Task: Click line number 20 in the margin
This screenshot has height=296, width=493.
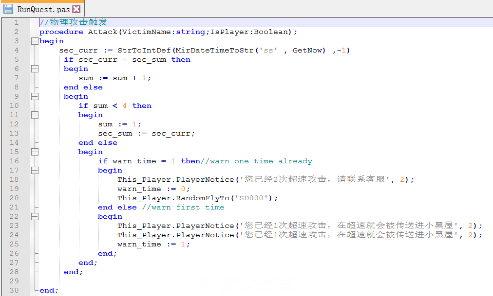Action: [x=14, y=198]
